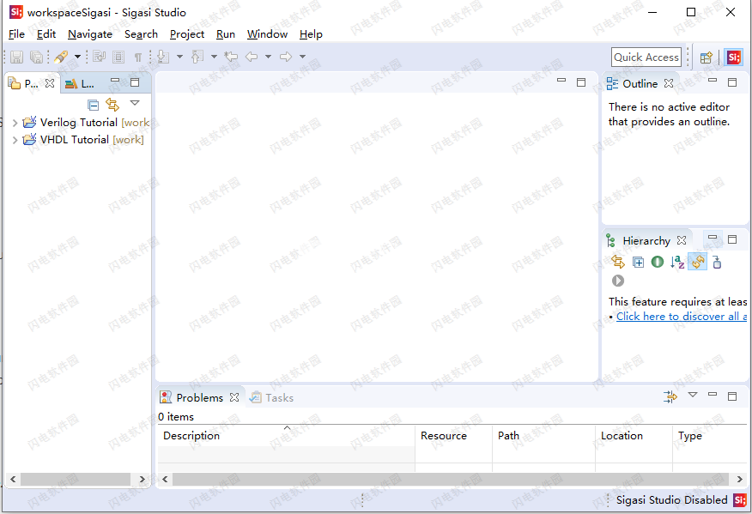Image resolution: width=752 pixels, height=514 pixels.
Task: Switch to the Libraries tab
Action: click(x=80, y=84)
